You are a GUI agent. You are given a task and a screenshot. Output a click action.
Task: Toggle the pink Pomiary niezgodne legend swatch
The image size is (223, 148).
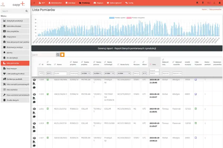[129, 18]
